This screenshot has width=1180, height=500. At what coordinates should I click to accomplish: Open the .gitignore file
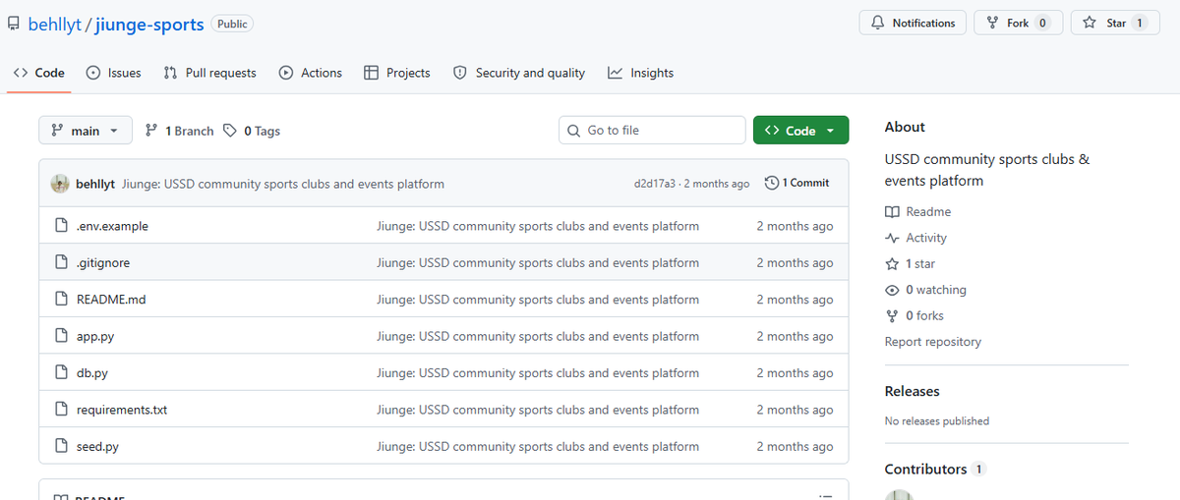click(x=103, y=263)
